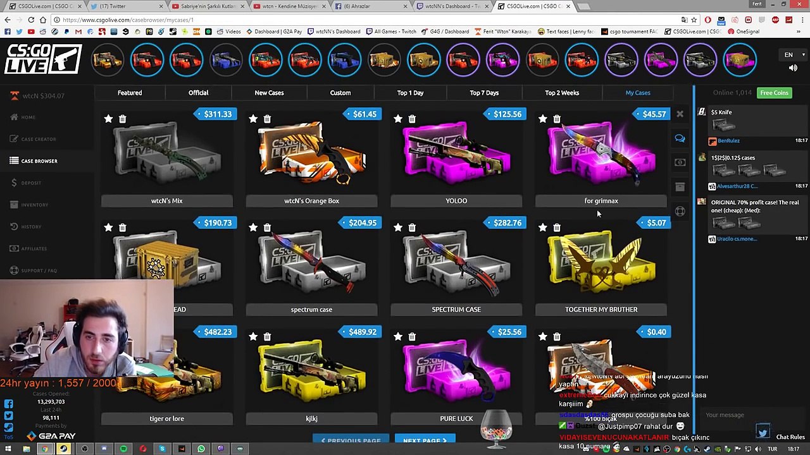Viewport: 810px width, 455px height.
Task: Open the G2A Pay bookmark
Action: tap(275, 32)
